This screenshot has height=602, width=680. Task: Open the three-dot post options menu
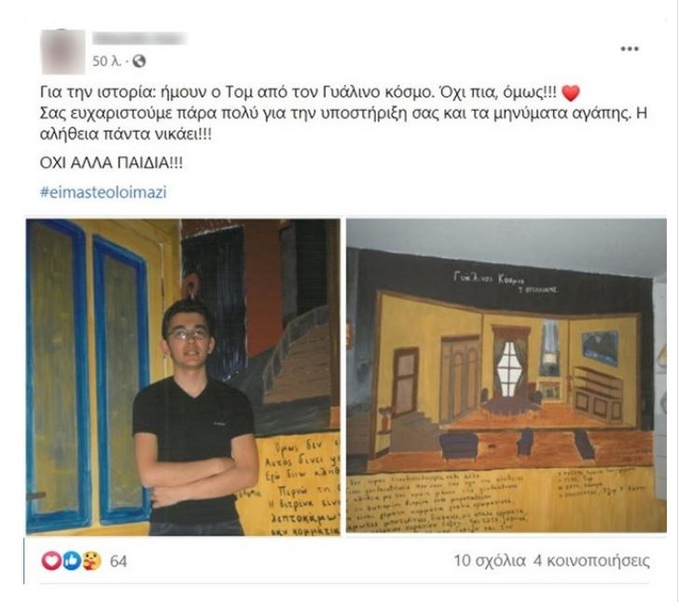pos(630,49)
